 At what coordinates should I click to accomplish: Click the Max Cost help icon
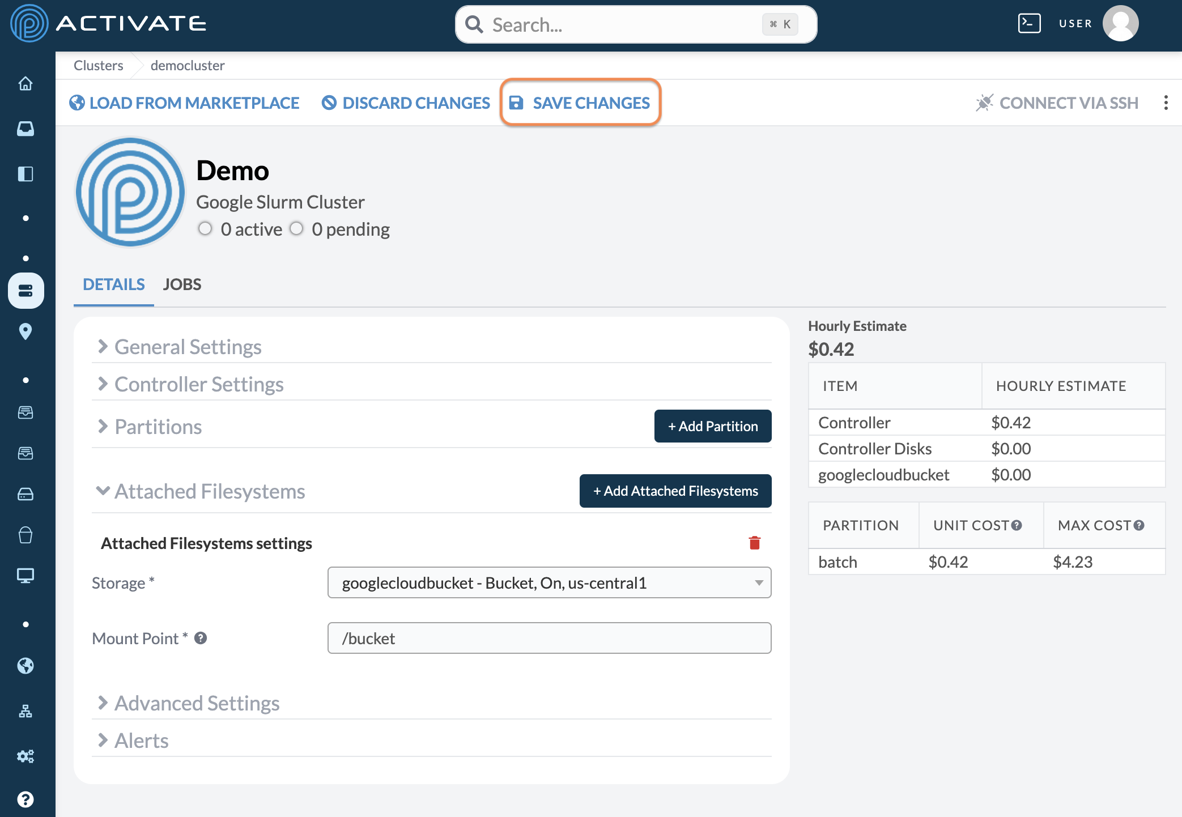[x=1139, y=525]
